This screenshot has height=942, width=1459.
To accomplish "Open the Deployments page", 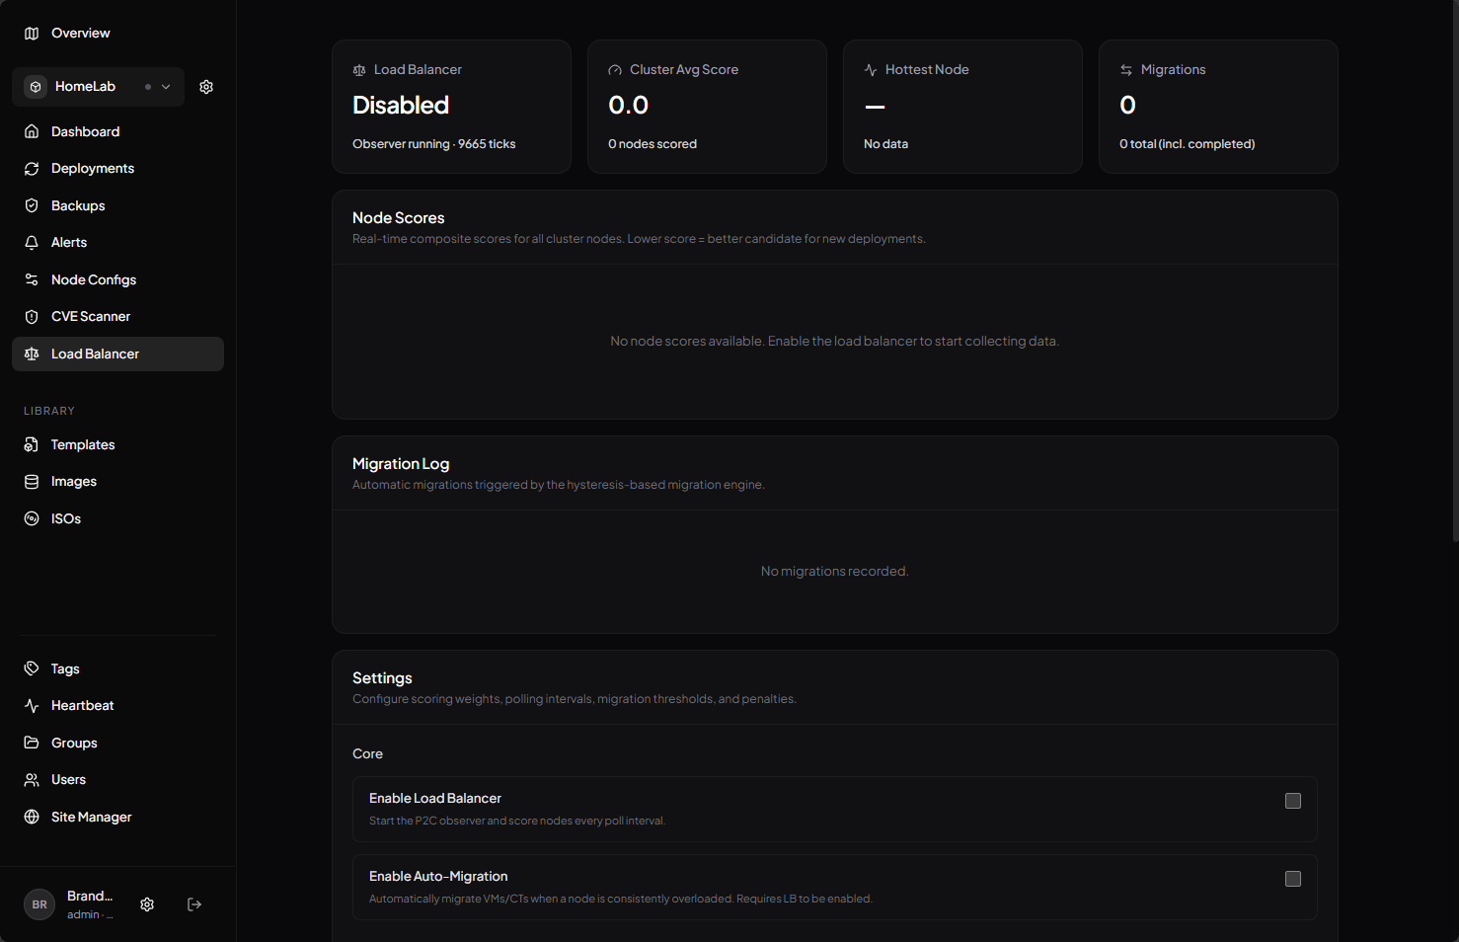I will click(93, 169).
